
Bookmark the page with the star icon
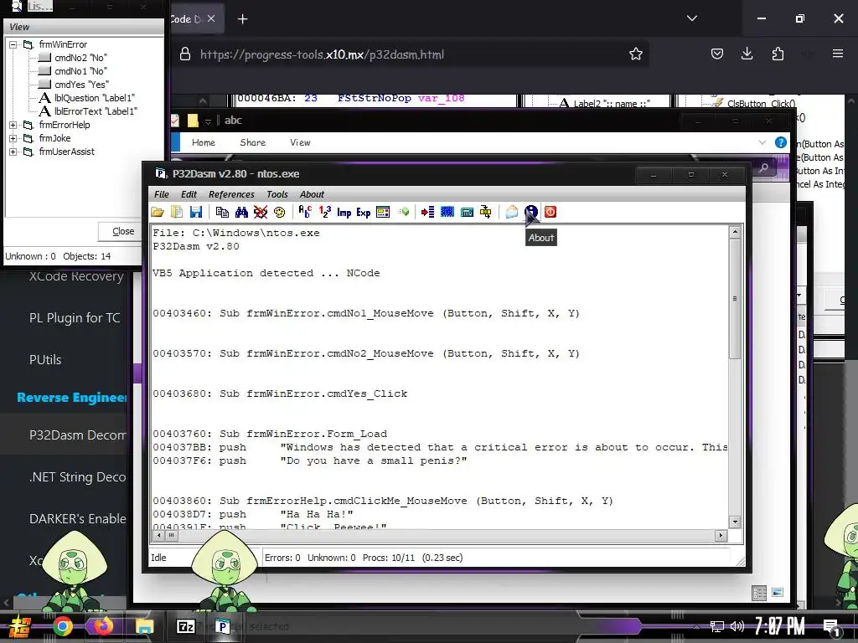(x=635, y=54)
